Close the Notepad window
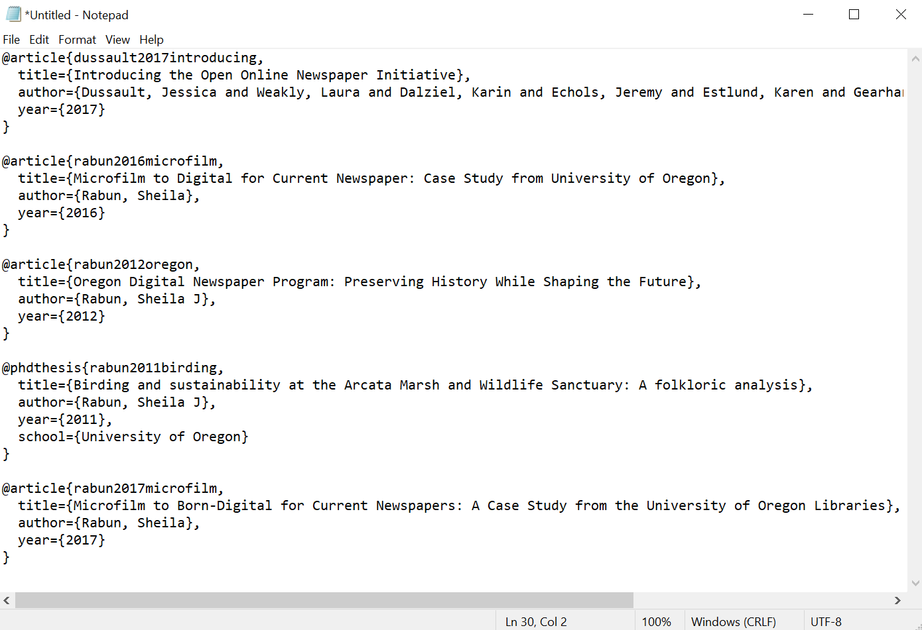This screenshot has height=630, width=922. tap(900, 15)
